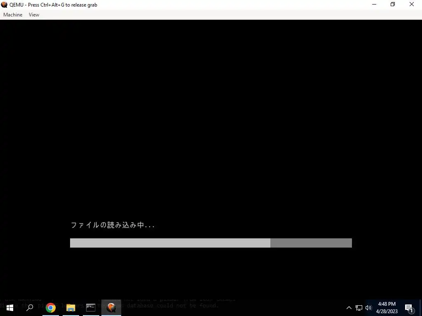Open taskbar search magnifier
422x316 pixels.
[30, 308]
